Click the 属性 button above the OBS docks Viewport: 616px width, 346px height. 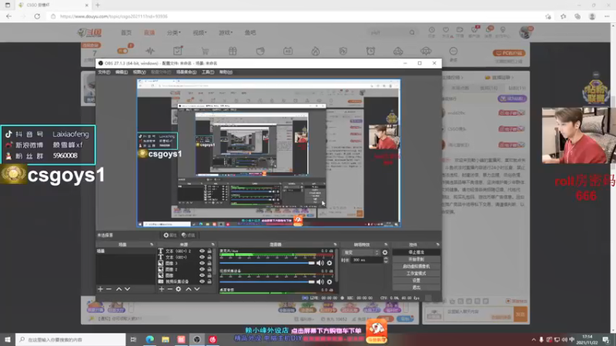170,235
